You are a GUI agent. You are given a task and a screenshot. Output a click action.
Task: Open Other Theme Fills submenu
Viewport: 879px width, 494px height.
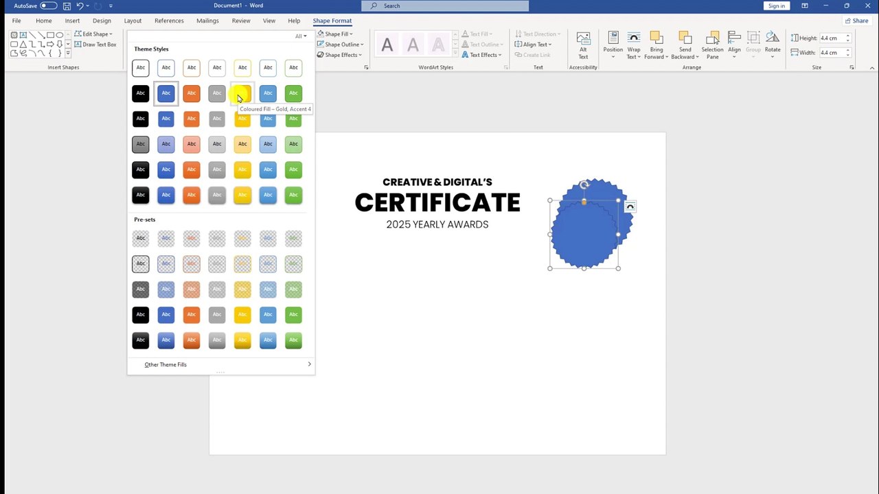(220, 364)
